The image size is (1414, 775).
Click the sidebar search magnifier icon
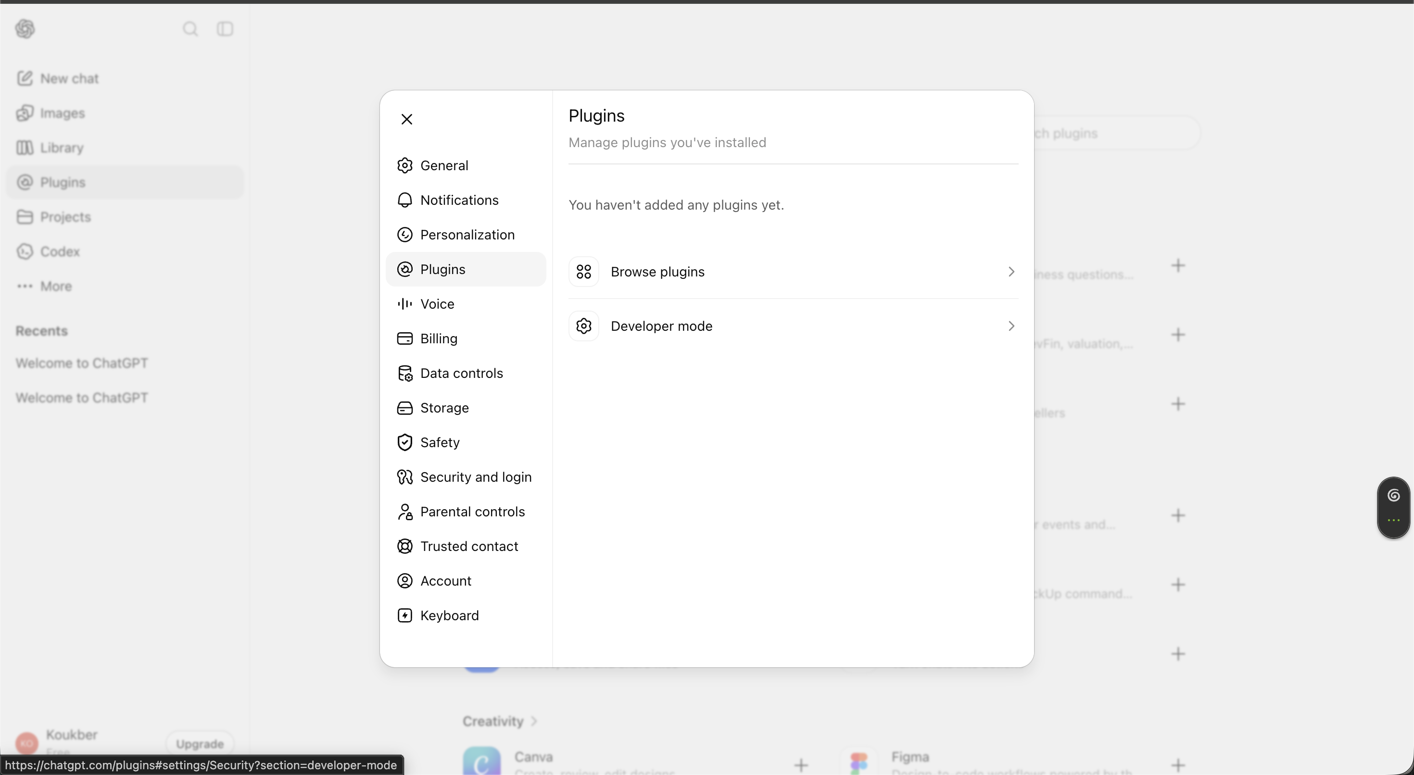[190, 28]
